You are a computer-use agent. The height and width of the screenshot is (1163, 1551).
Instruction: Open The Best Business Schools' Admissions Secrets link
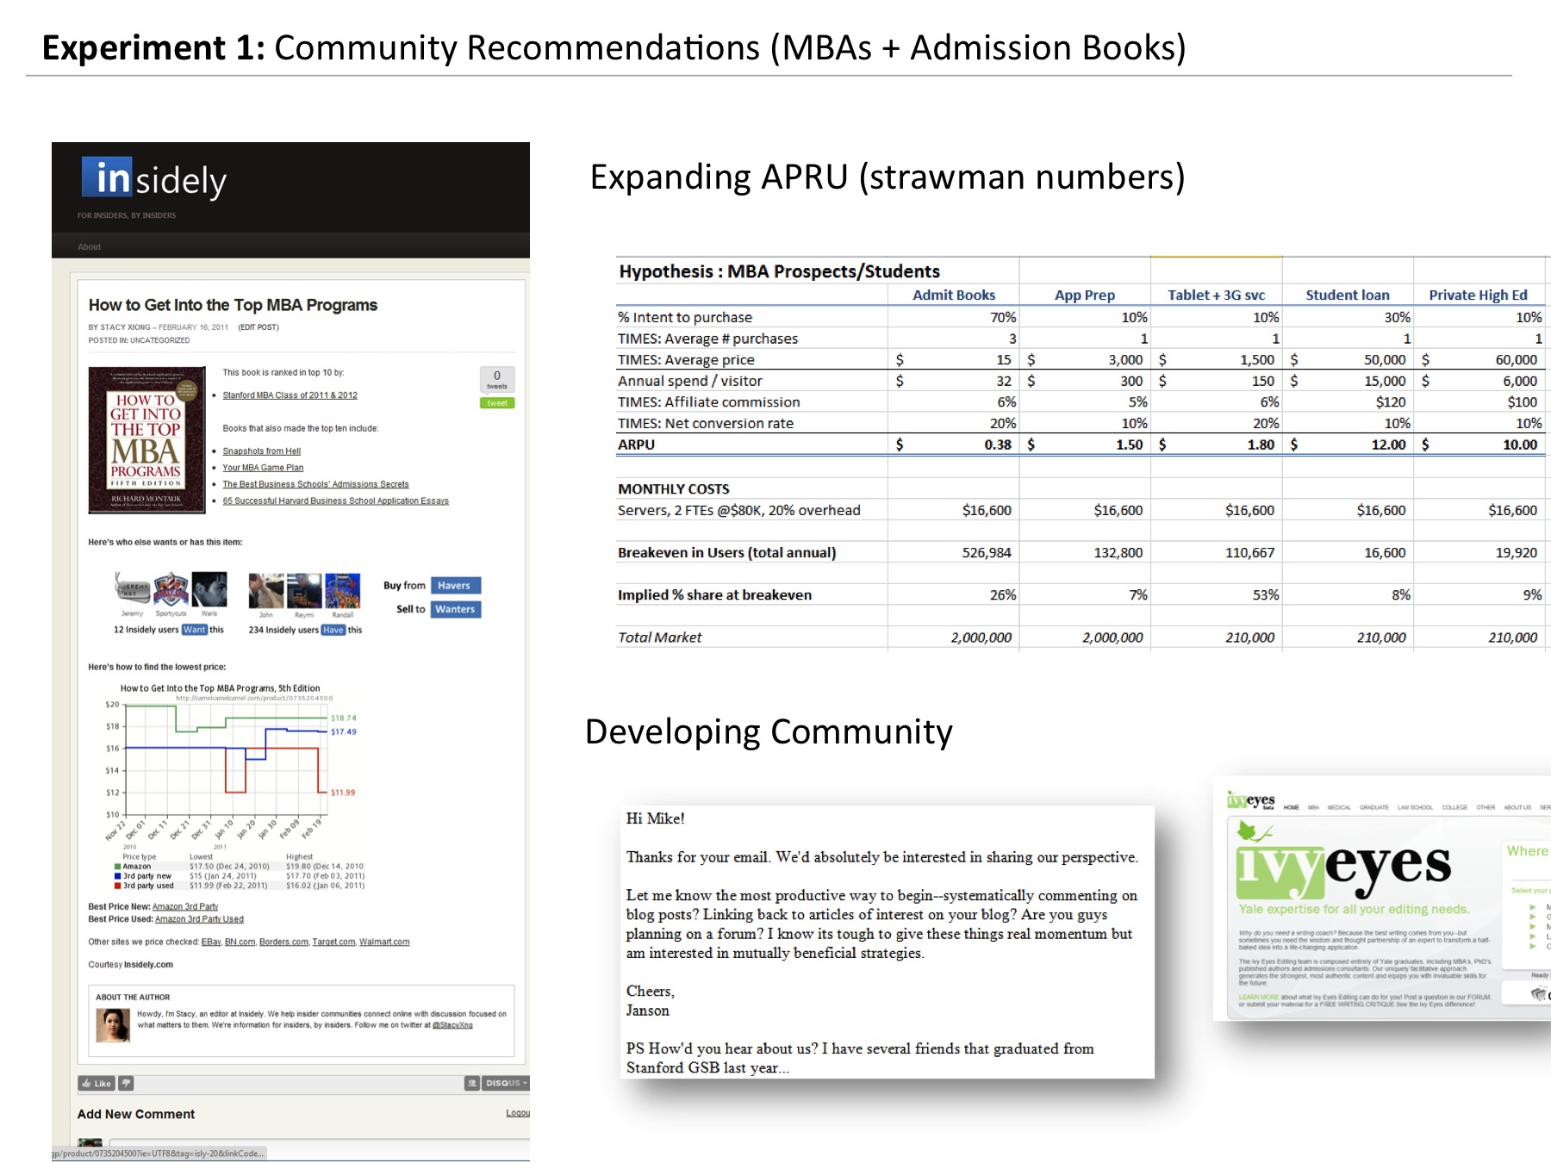[x=315, y=484]
